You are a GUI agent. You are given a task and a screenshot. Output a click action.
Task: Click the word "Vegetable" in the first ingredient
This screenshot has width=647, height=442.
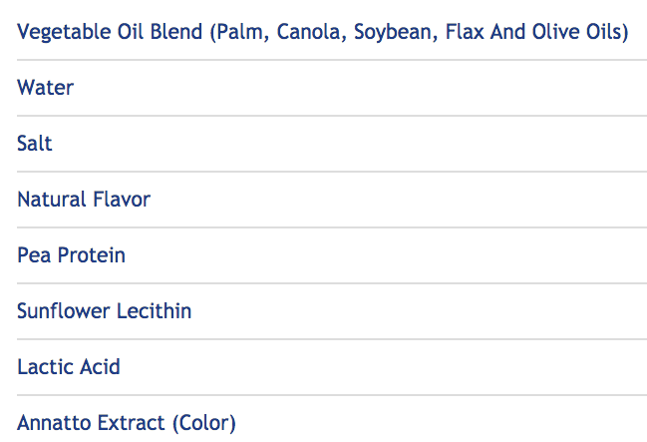tap(62, 32)
